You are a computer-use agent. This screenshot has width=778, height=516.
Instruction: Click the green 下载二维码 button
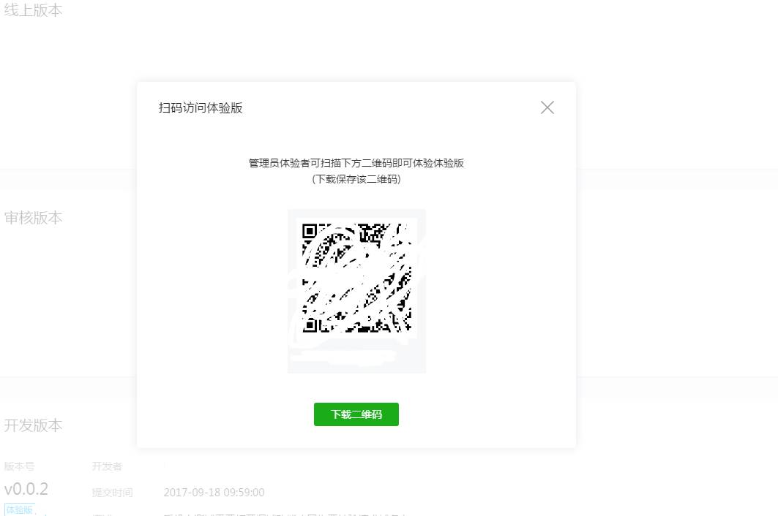point(356,414)
